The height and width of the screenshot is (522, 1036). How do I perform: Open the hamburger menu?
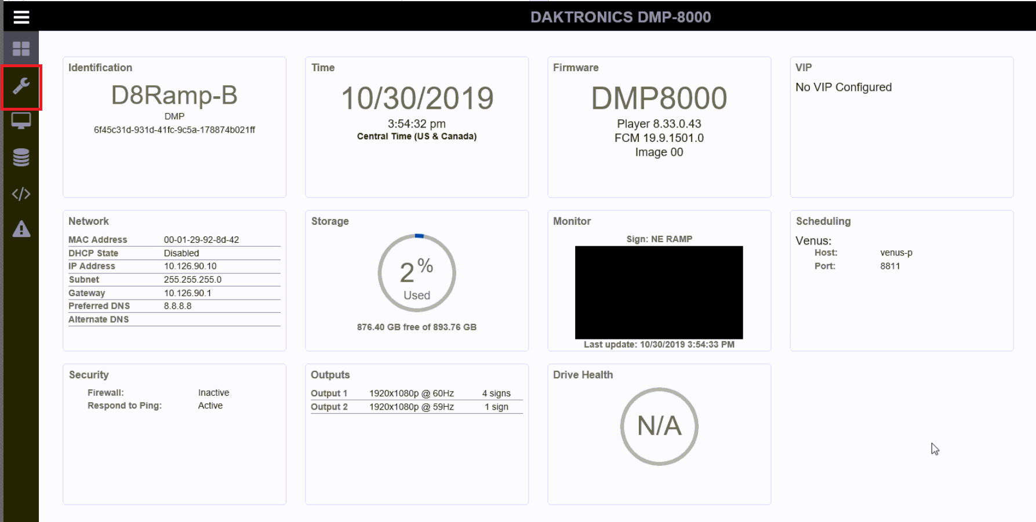coord(21,17)
